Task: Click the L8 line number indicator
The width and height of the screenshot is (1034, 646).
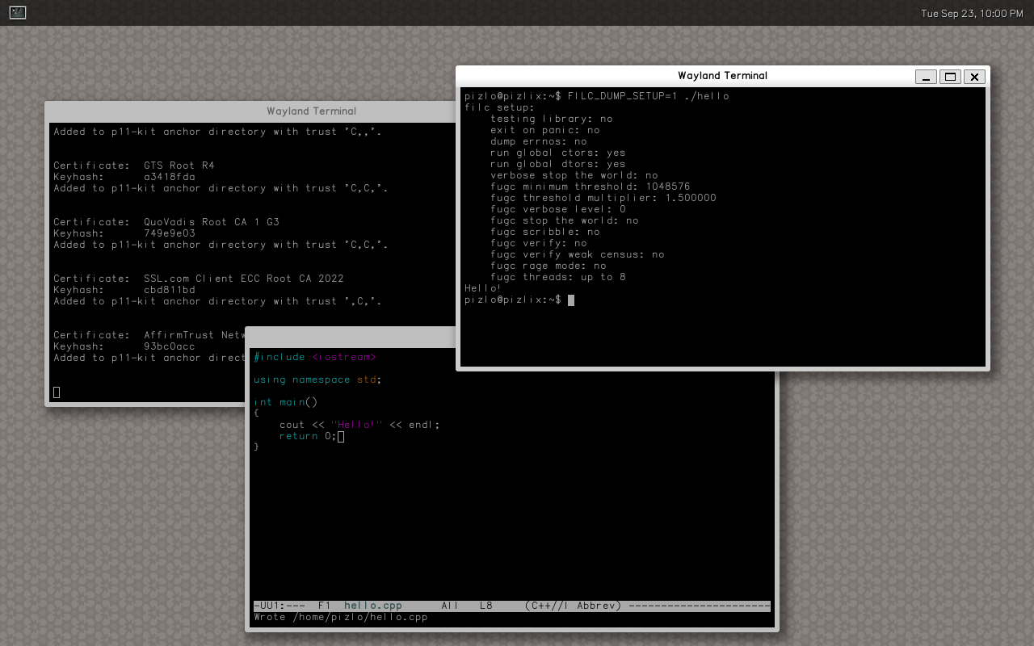Action: pos(485,606)
